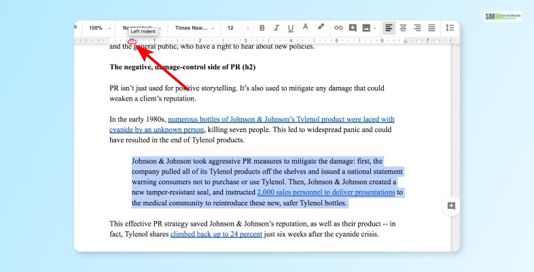Expand the insert image dropdown arrow

[x=374, y=29]
